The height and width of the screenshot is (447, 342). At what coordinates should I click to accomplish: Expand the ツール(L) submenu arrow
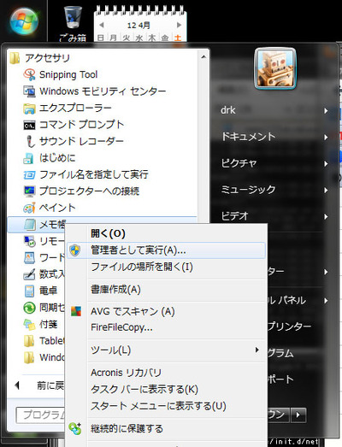pos(257,350)
